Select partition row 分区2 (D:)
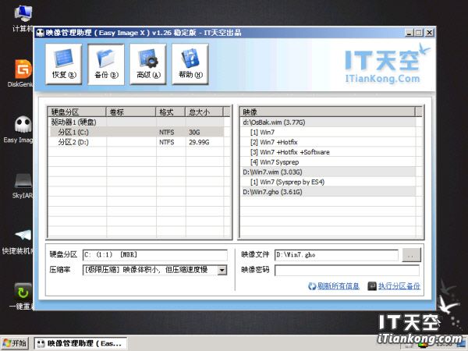 coord(136,142)
